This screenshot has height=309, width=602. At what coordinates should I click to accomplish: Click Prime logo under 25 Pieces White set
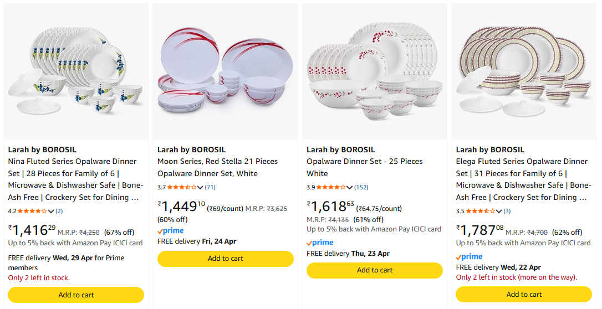(x=320, y=243)
